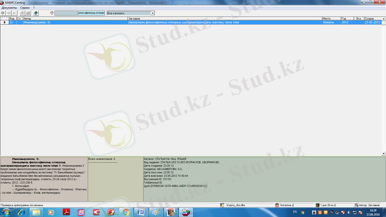Click the 1. Философия subject line in description
This screenshot has width=386, height=217.
21,186
